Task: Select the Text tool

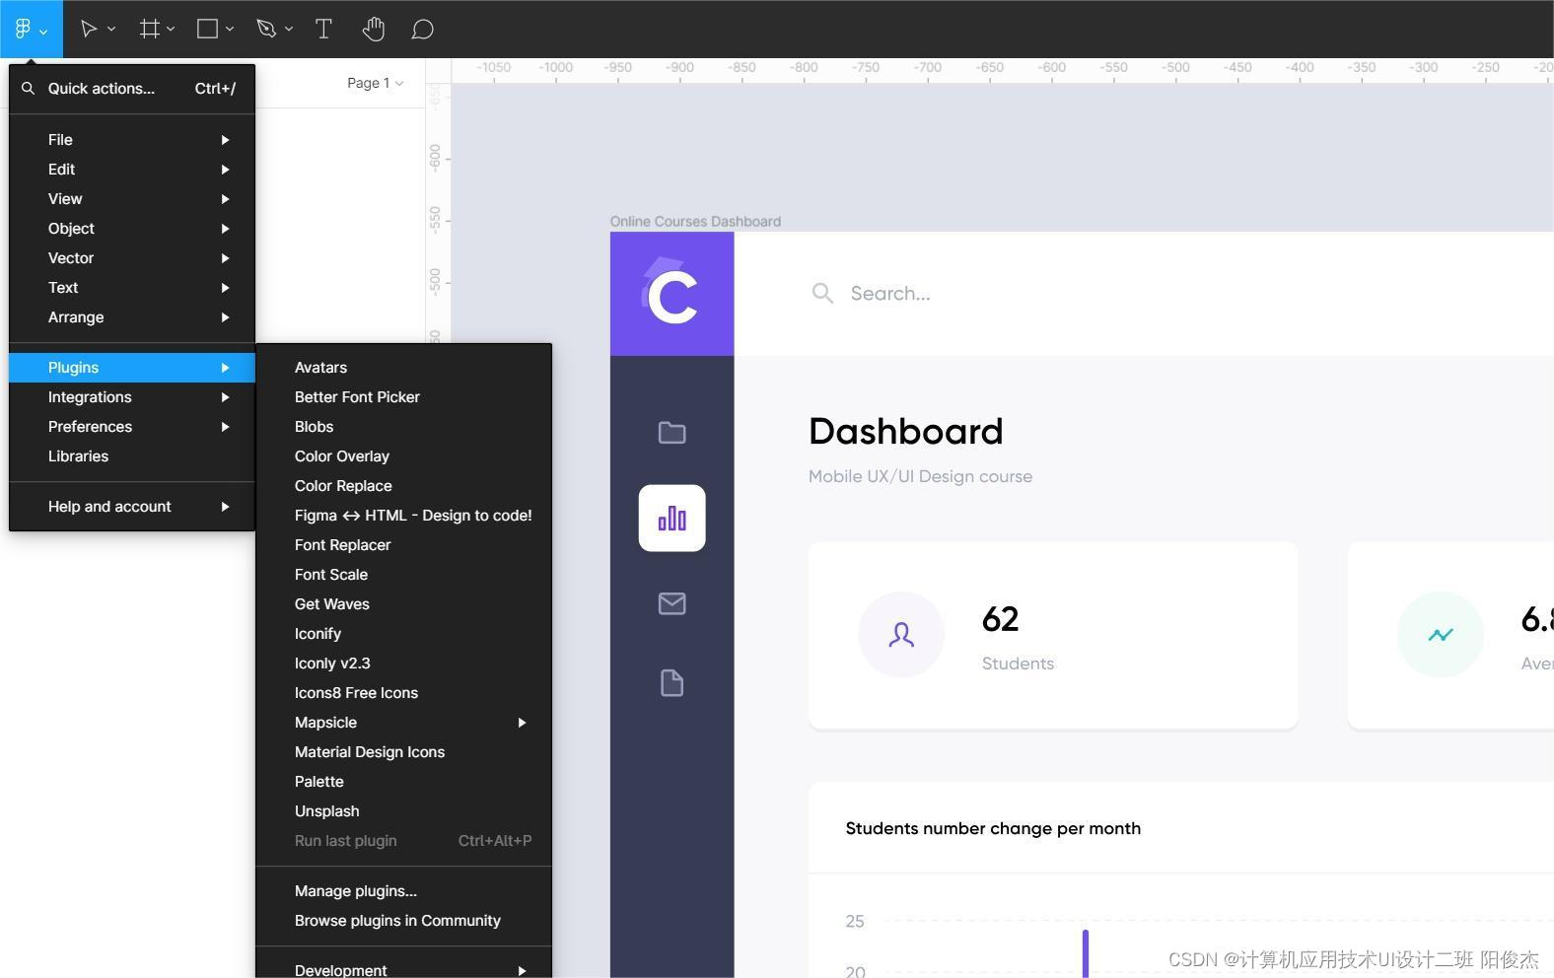Action: coord(323,29)
